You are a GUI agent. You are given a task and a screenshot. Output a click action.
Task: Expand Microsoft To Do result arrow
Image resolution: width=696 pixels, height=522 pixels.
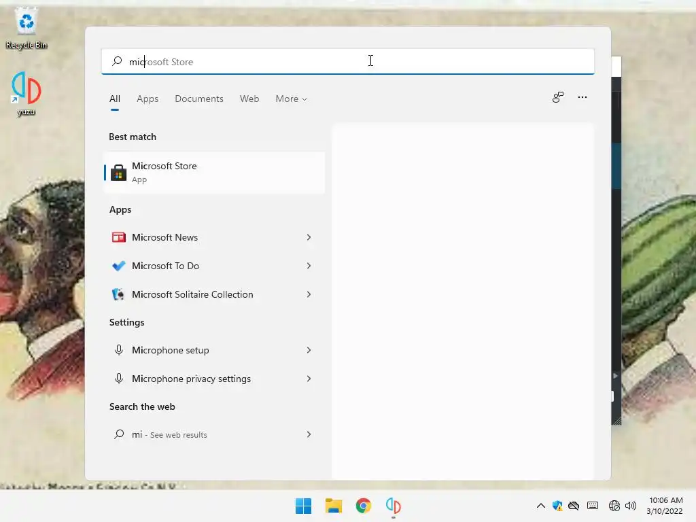[309, 266]
